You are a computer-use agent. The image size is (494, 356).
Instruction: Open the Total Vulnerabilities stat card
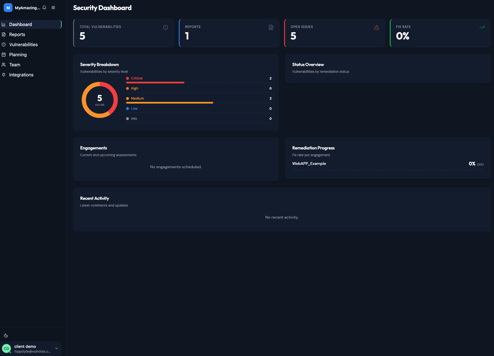click(x=124, y=33)
